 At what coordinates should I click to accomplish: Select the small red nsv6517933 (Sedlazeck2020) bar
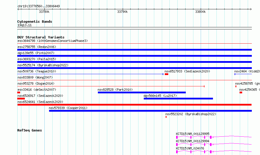pos(167,74)
